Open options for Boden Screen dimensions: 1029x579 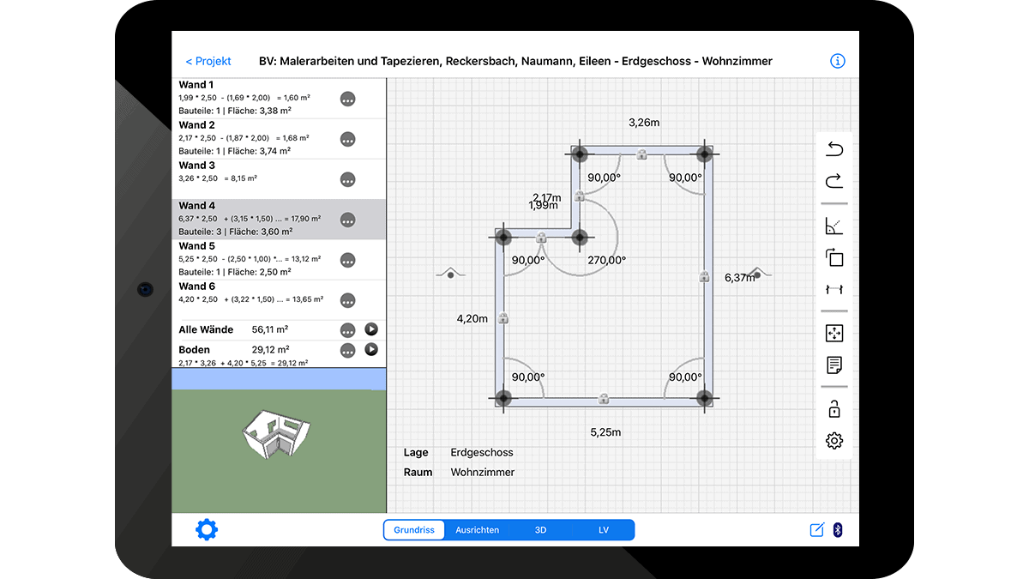tap(347, 350)
